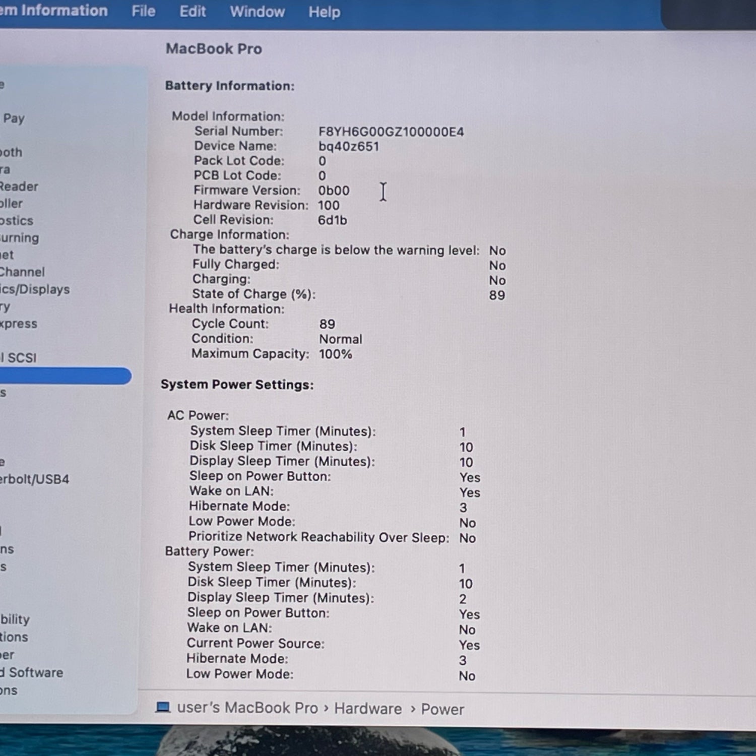Viewport: 756px width, 756px height.
Task: Click "Wake on LAN:" under AC Power
Action: click(x=231, y=491)
